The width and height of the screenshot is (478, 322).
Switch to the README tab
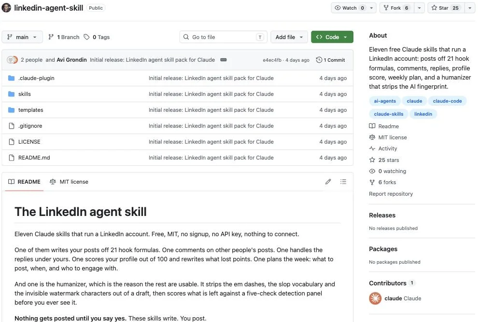pyautogui.click(x=25, y=182)
